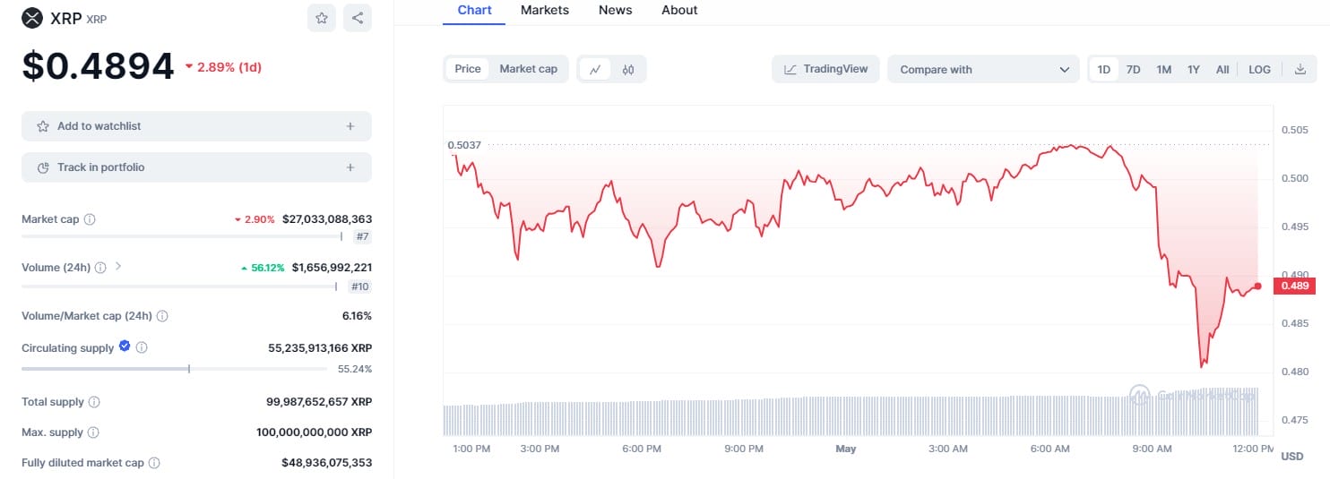The image size is (1330, 479).
Task: Click Total supply info icon
Action: (94, 402)
